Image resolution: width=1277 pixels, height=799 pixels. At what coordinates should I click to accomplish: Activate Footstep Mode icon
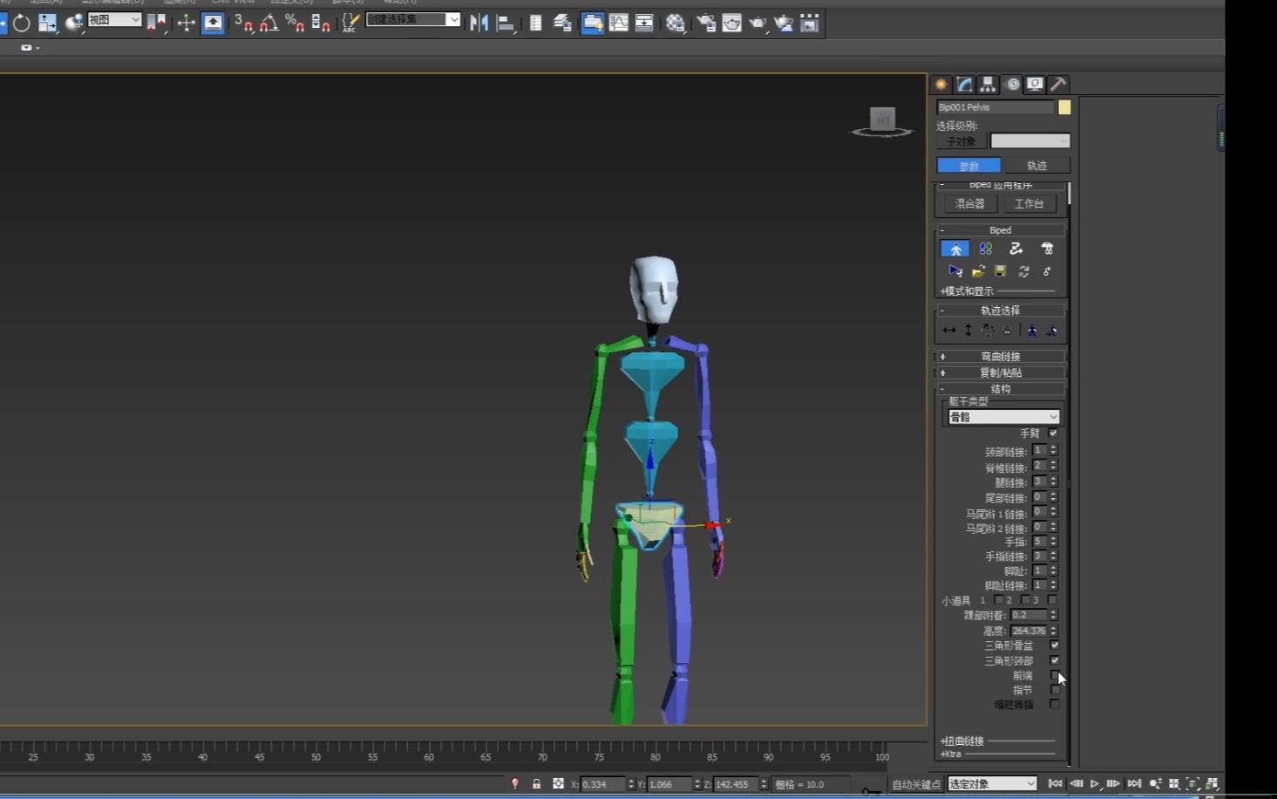point(986,249)
